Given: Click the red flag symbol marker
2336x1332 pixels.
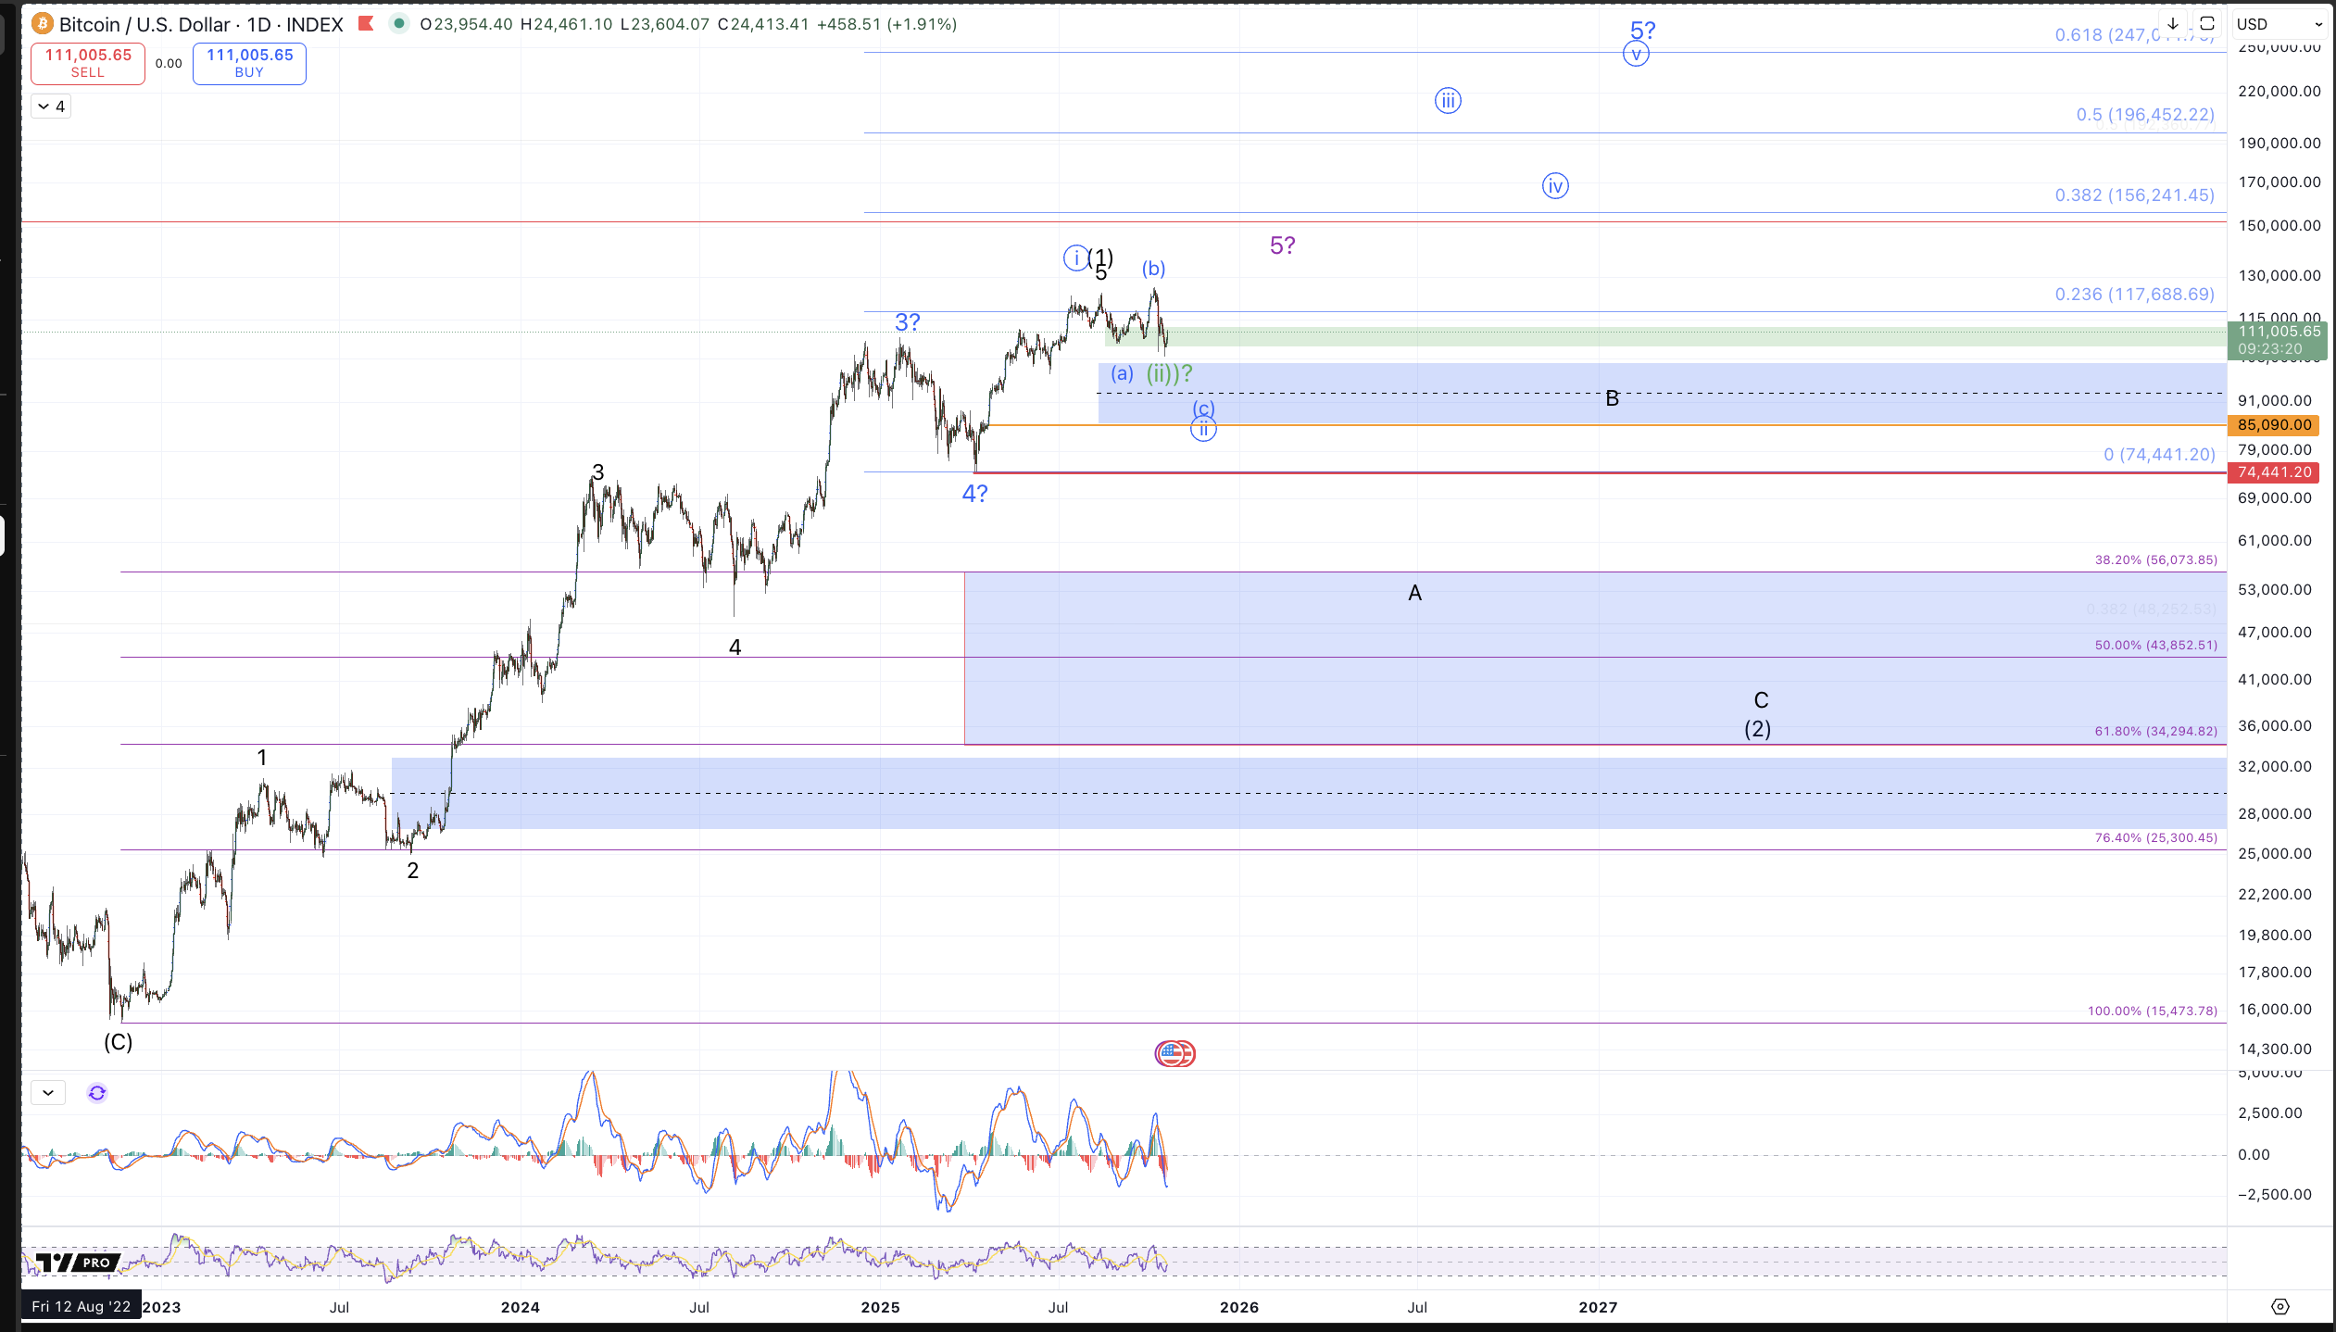Looking at the screenshot, I should (366, 24).
